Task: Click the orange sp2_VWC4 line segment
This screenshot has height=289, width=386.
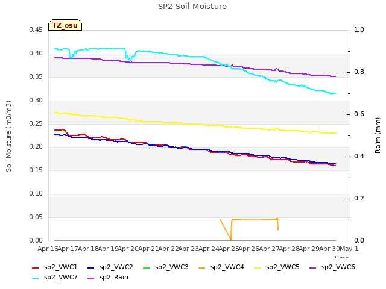Action: [x=253, y=219]
